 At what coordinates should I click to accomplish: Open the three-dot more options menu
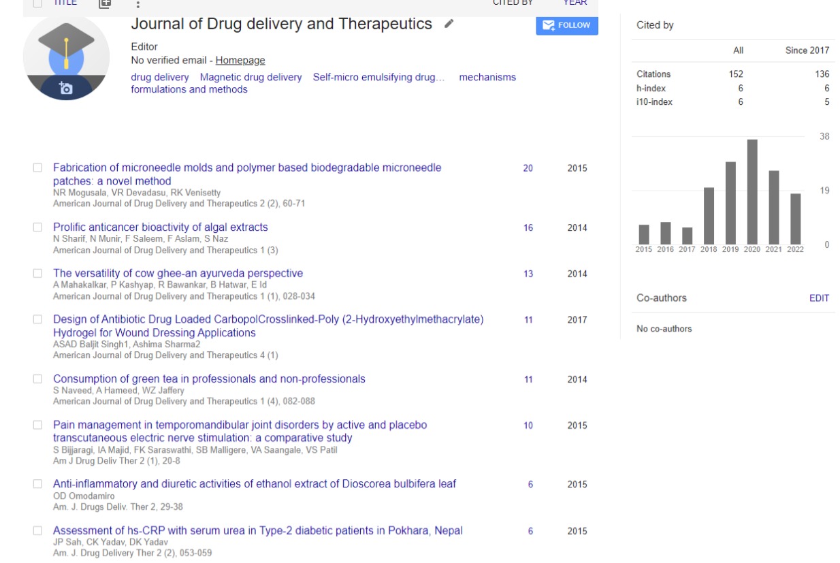click(138, 4)
